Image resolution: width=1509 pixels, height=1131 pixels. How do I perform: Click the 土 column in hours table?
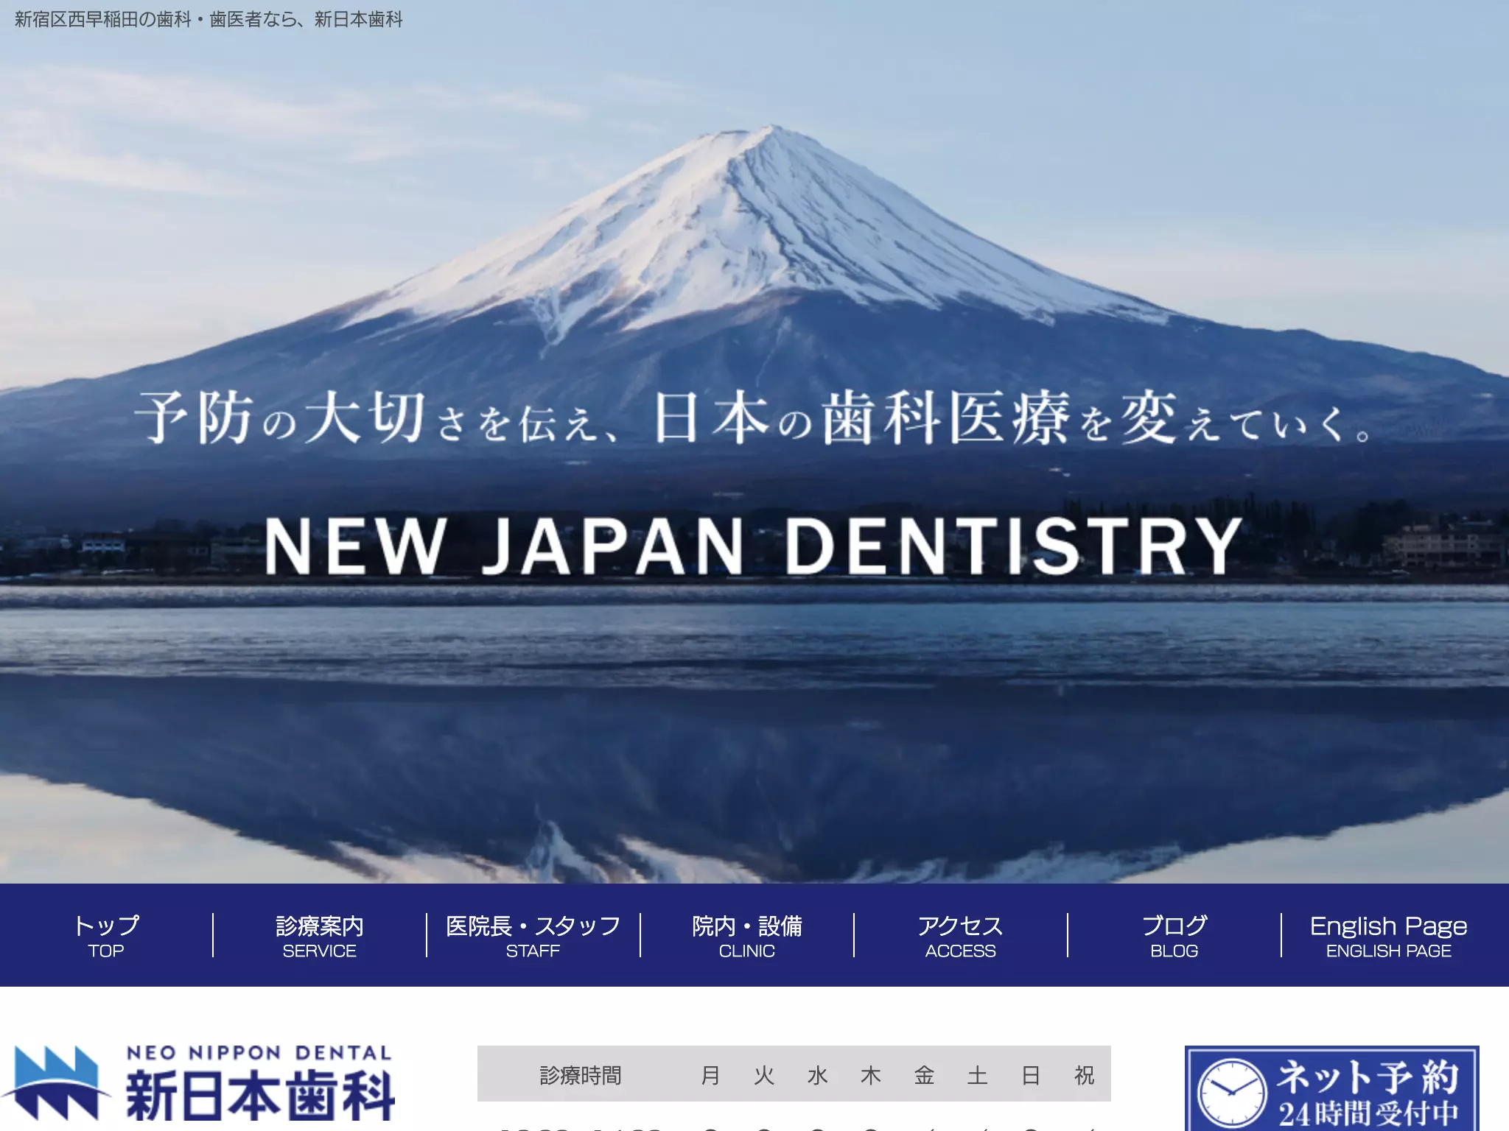point(977,1076)
